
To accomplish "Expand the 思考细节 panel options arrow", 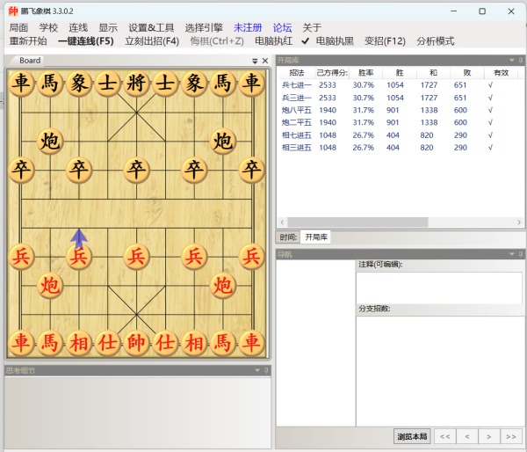I will 257,371.
